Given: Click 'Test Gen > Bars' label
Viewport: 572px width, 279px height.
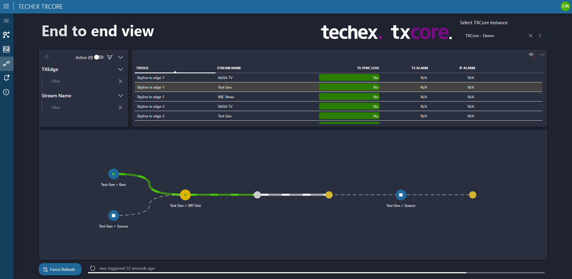Looking at the screenshot, I should click(113, 185).
